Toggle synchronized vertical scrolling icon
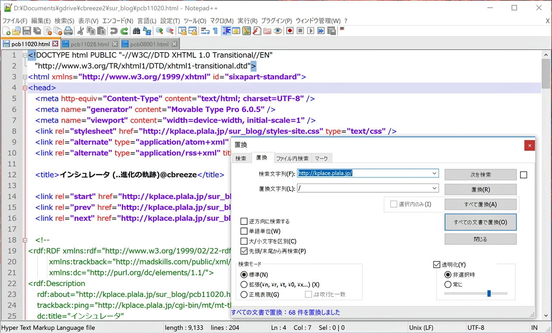 [182, 31]
